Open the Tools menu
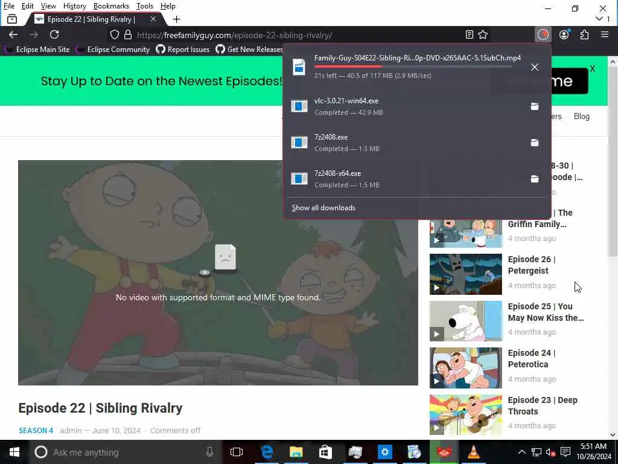Viewport: 618px width, 464px height. pos(145,6)
